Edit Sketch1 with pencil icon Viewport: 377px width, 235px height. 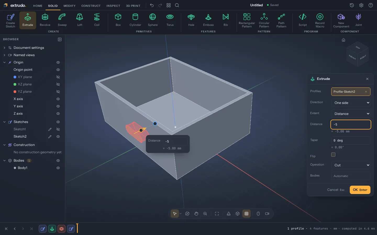(x=50, y=129)
